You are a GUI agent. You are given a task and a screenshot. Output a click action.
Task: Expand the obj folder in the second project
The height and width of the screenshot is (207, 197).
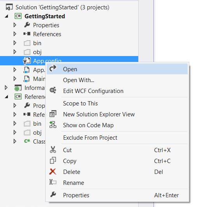[15, 132]
